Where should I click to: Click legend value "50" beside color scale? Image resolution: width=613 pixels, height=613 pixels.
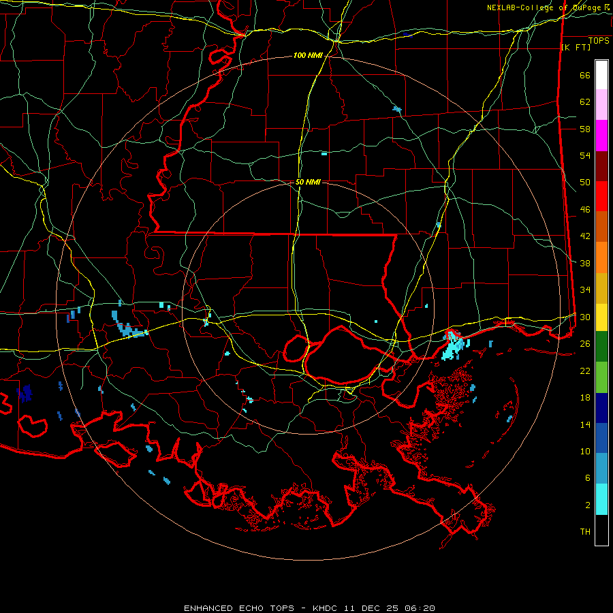pos(585,183)
